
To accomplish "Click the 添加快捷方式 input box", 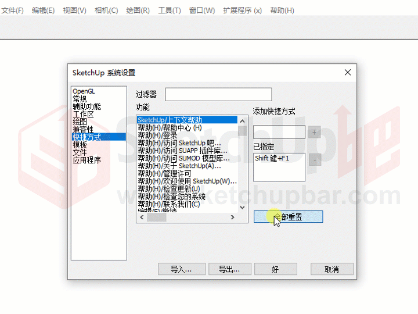I will [x=279, y=133].
